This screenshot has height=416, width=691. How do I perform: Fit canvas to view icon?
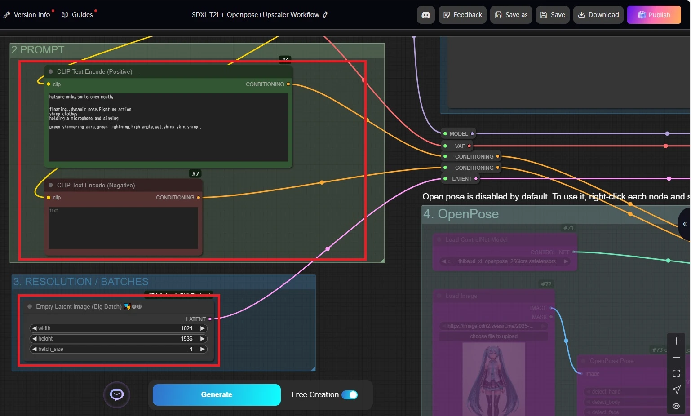click(676, 373)
